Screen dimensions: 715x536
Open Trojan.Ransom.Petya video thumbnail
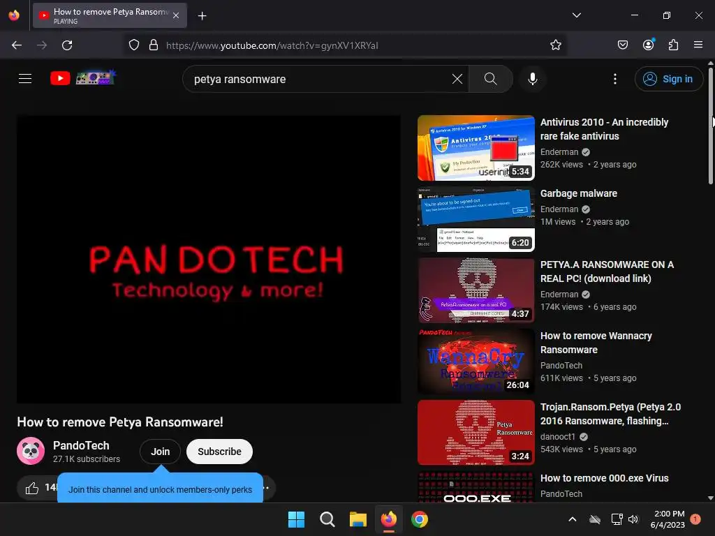pyautogui.click(x=476, y=433)
